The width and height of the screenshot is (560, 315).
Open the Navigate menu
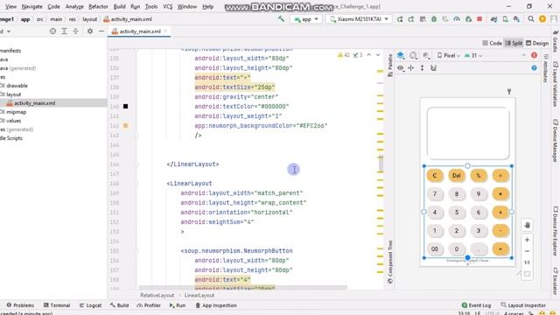[x=31, y=6]
